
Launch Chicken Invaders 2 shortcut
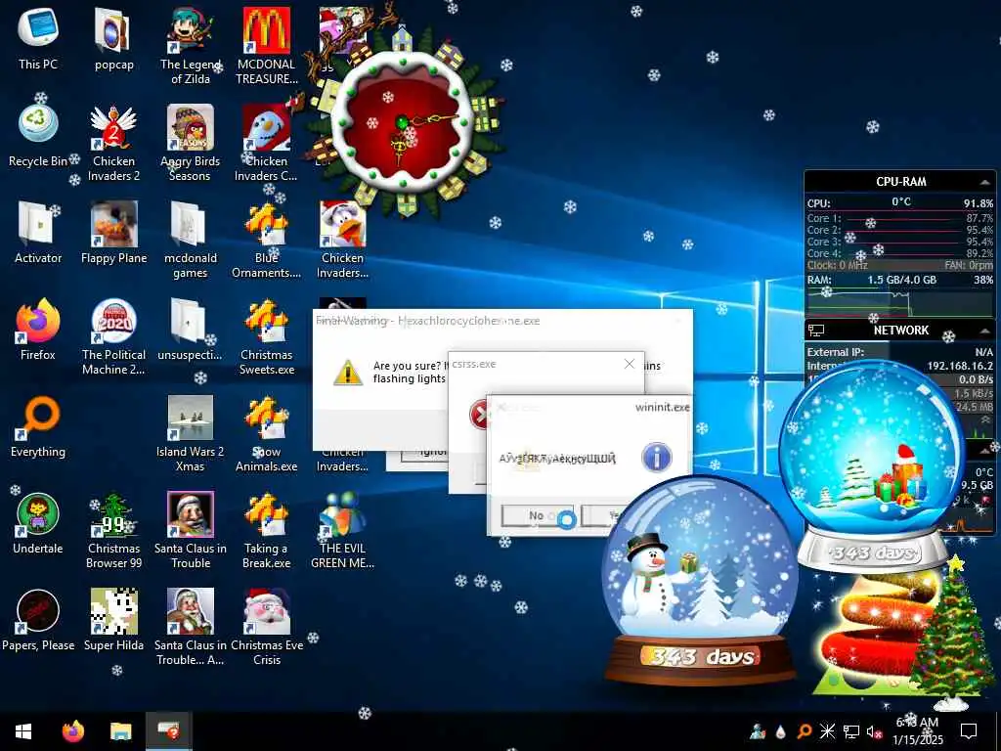[113, 143]
